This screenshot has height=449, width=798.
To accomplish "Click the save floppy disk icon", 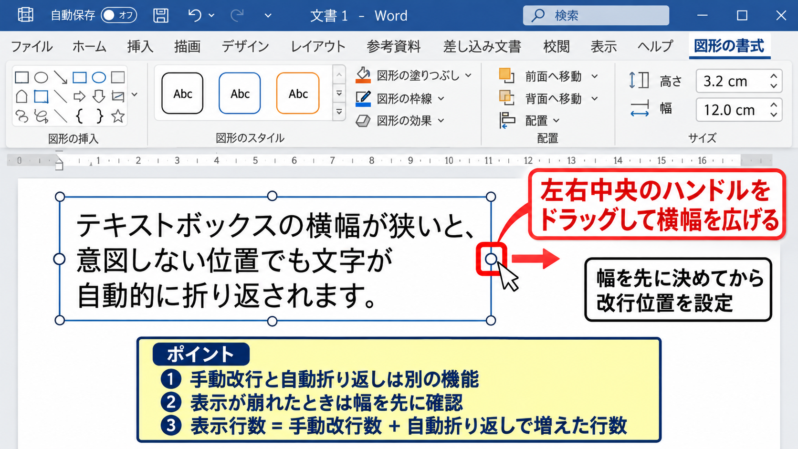I will coord(161,15).
